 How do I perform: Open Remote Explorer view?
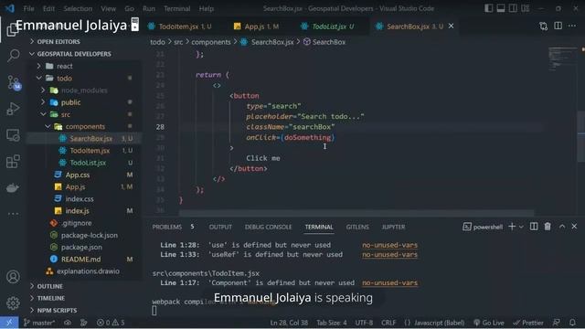click(x=13, y=135)
